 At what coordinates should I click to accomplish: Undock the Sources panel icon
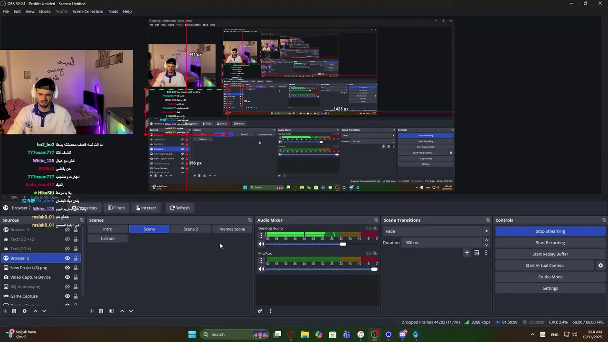click(81, 220)
